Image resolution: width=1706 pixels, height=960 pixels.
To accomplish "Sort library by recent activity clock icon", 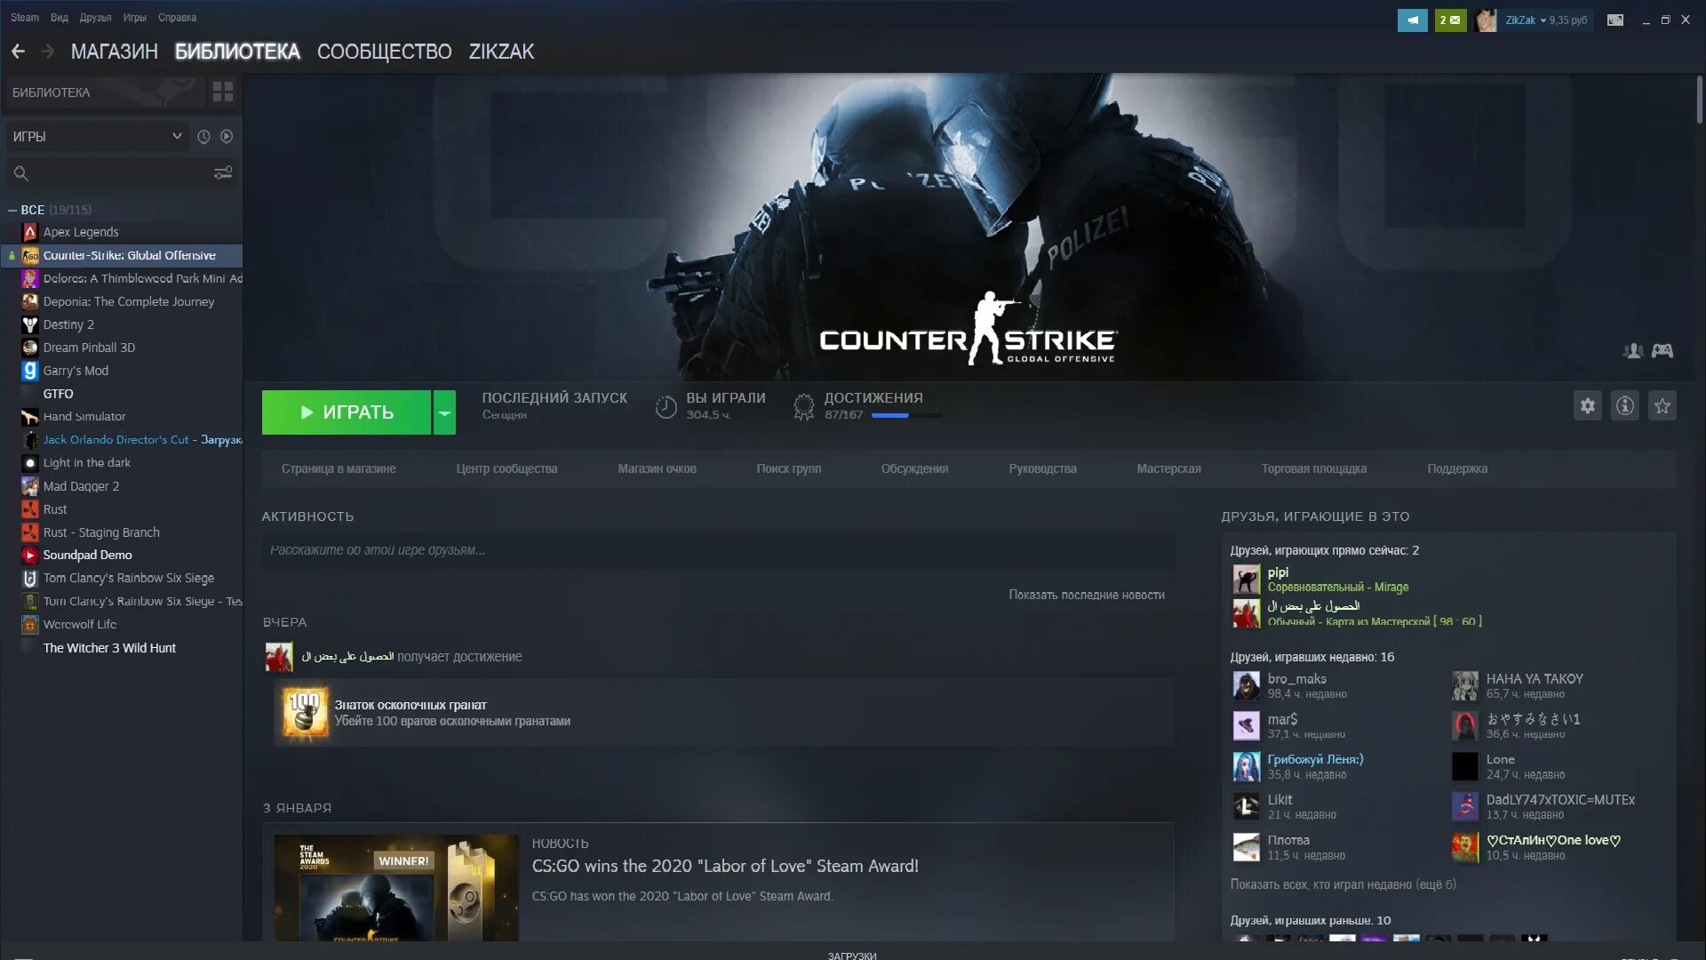I will [203, 136].
